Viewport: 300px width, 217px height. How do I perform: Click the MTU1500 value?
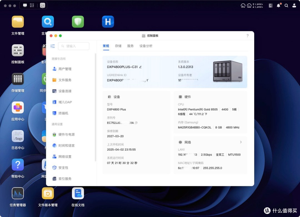tap(234, 155)
